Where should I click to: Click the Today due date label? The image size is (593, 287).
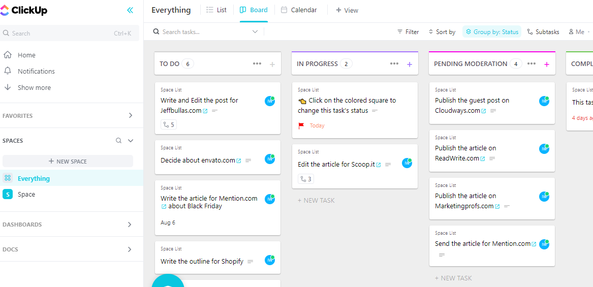[x=317, y=125]
